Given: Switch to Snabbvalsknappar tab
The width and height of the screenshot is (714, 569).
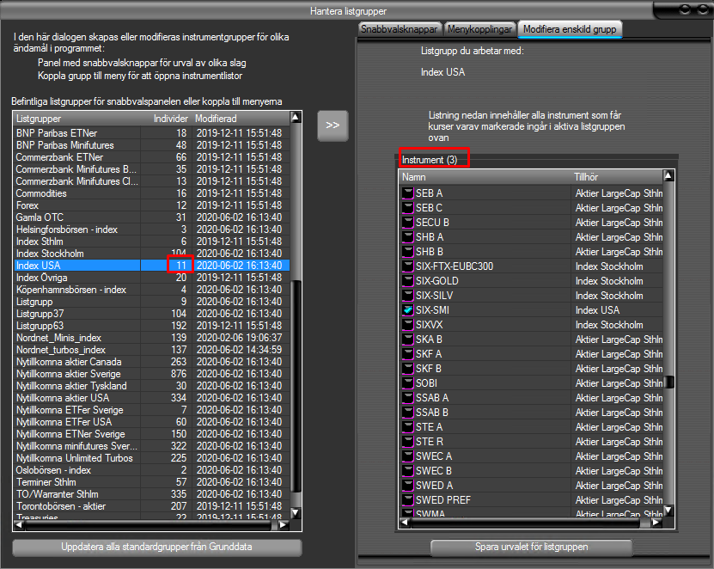Looking at the screenshot, I should (400, 29).
